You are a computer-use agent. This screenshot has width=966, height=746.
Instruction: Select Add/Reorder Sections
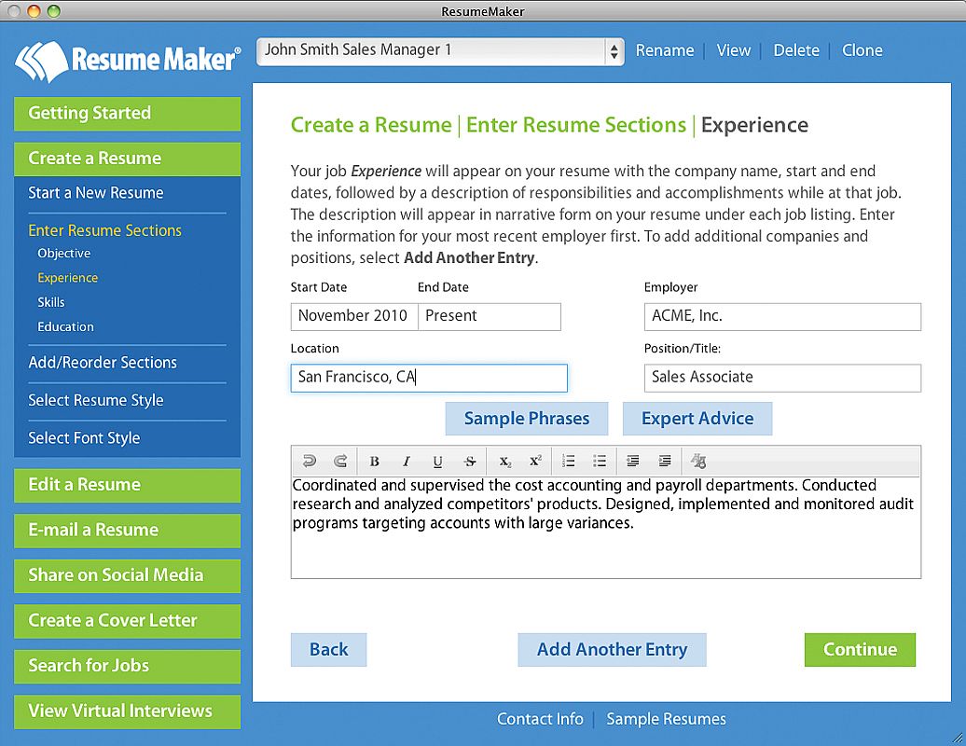pos(103,362)
